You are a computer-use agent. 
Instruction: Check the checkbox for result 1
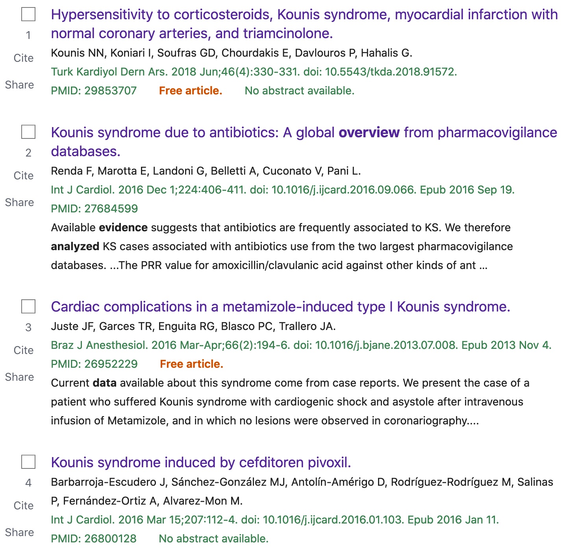[x=28, y=15]
